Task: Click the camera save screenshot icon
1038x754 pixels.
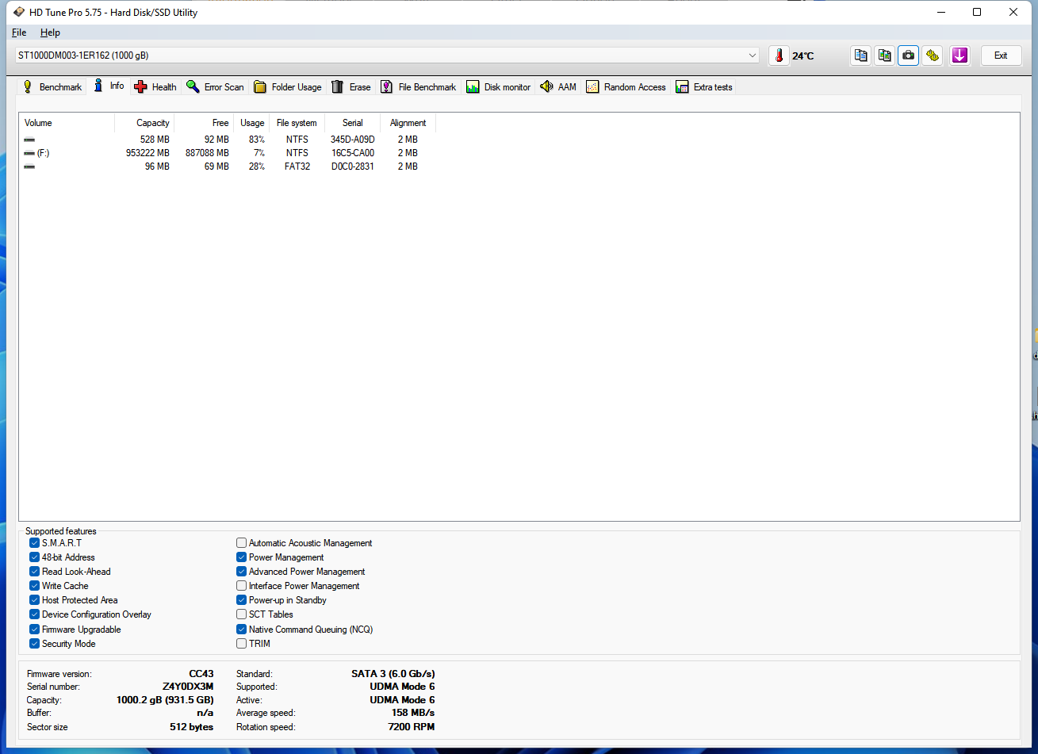Action: (908, 55)
